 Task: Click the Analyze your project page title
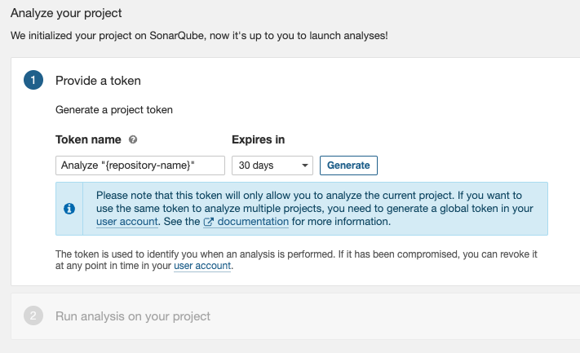coord(66,13)
